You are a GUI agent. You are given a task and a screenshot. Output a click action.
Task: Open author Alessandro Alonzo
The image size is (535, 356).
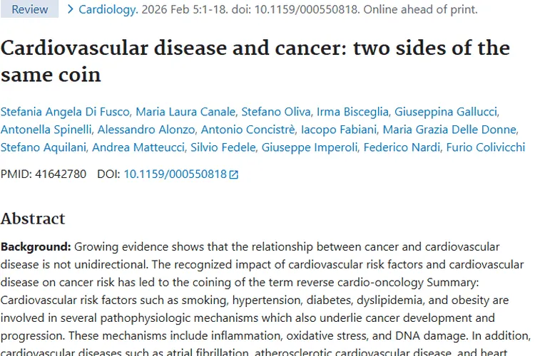146,130
